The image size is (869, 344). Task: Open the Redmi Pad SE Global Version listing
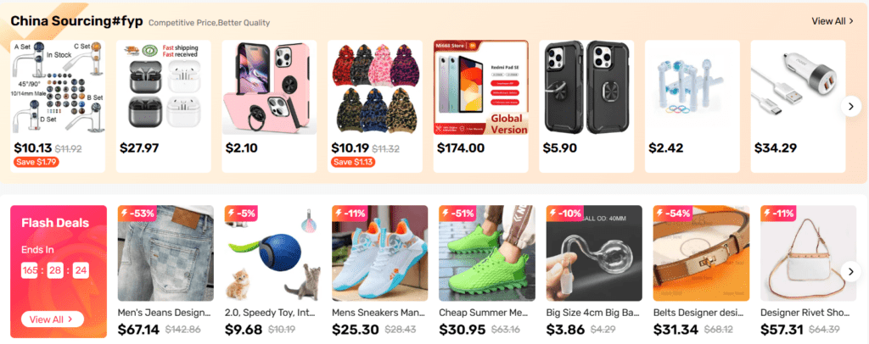pyautogui.click(x=481, y=87)
